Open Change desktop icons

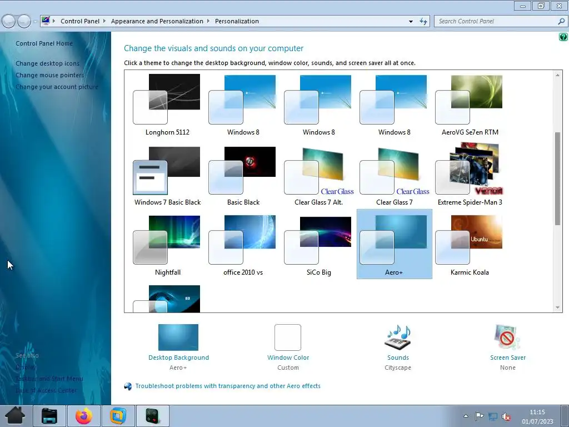pos(47,63)
